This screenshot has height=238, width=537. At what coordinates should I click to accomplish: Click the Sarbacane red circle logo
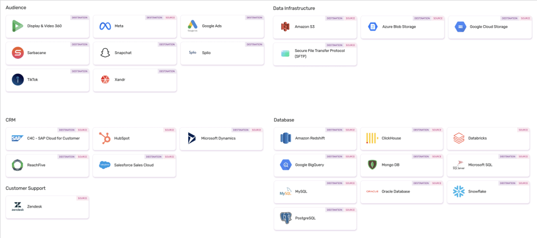(17, 53)
